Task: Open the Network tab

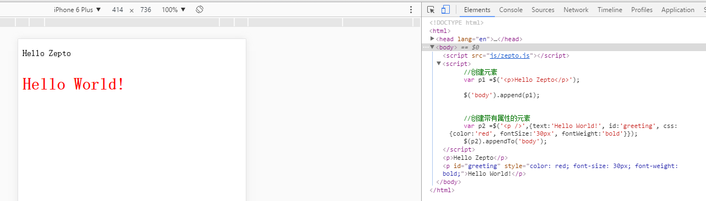Action: pyautogui.click(x=576, y=9)
